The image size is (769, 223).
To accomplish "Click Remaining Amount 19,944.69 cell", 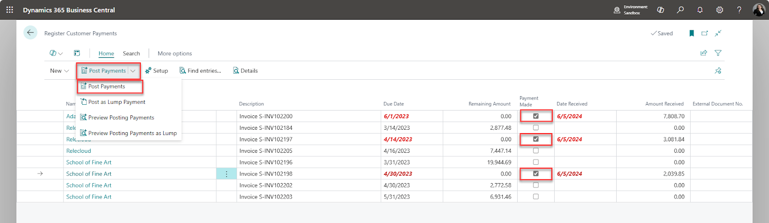I will (480, 162).
